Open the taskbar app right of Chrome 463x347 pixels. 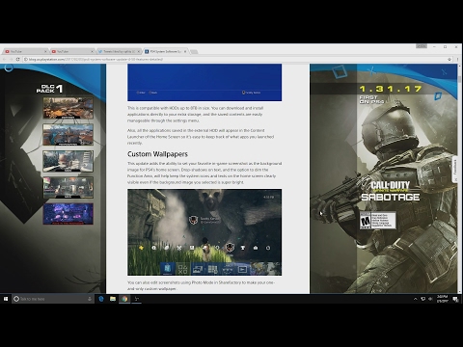coord(137,299)
